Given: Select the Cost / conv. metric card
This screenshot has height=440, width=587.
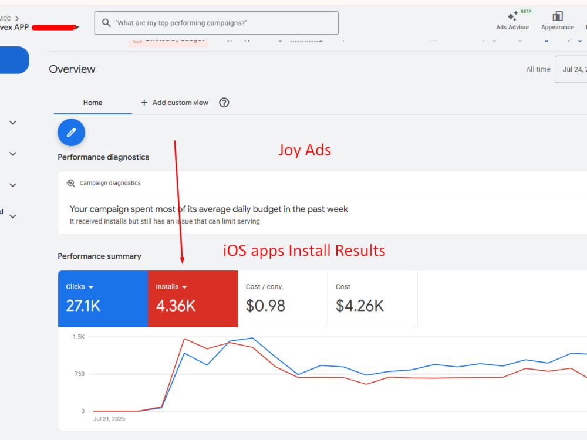Looking at the screenshot, I should point(283,299).
